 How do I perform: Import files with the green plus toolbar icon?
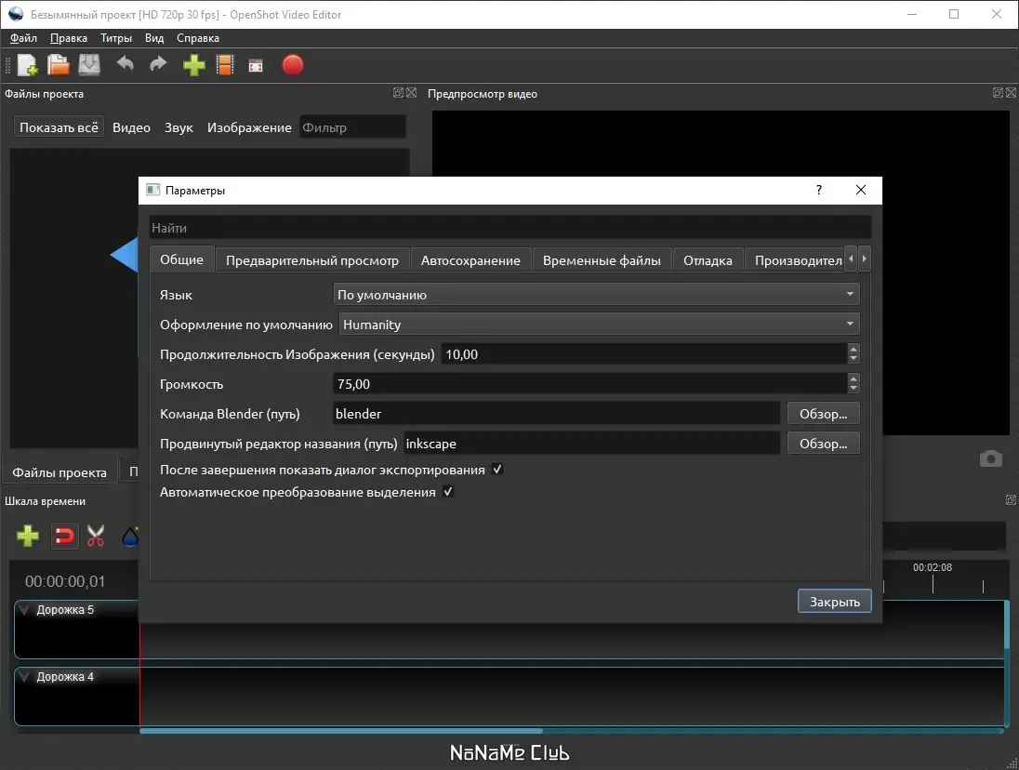pos(193,65)
